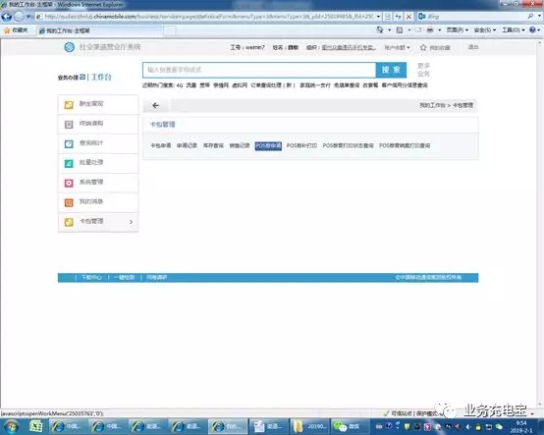The height and width of the screenshot is (435, 544).
Task: Open 我的消息 orange sidebar icon
Action: click(69, 202)
